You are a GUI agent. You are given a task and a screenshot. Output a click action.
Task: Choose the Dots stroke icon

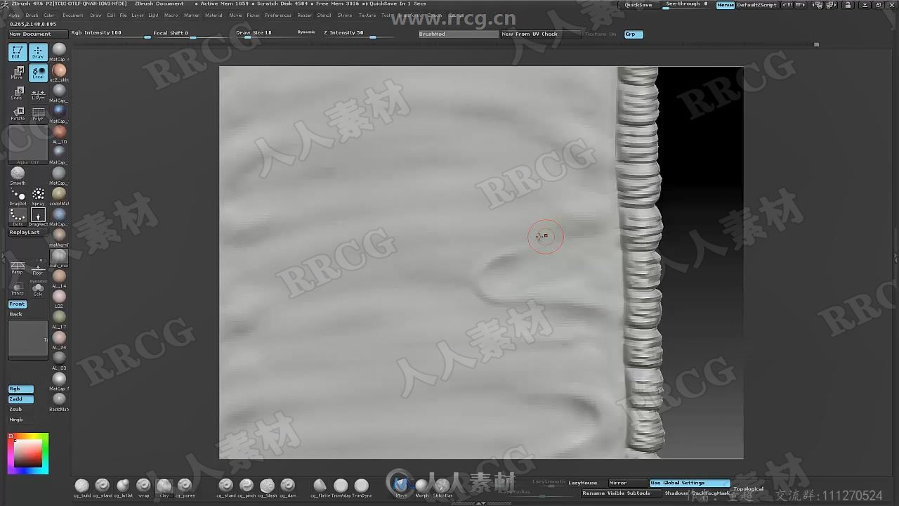(18, 217)
